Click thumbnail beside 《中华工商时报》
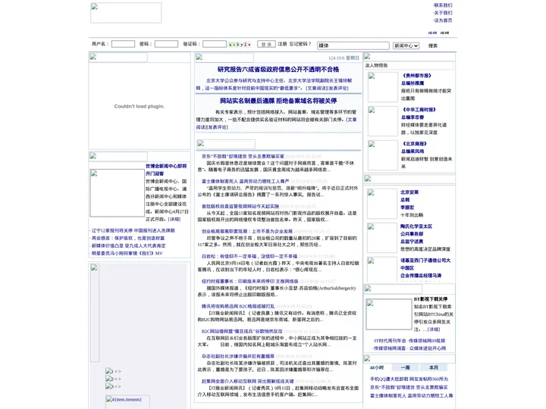 (383, 121)
